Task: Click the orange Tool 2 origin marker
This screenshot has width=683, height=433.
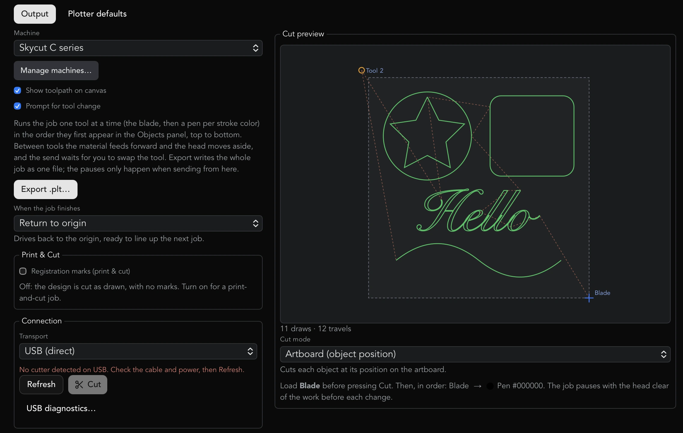Action: click(361, 70)
